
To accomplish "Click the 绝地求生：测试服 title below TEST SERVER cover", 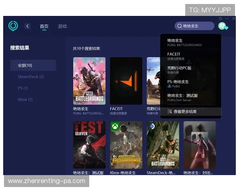I will pos(88,173).
